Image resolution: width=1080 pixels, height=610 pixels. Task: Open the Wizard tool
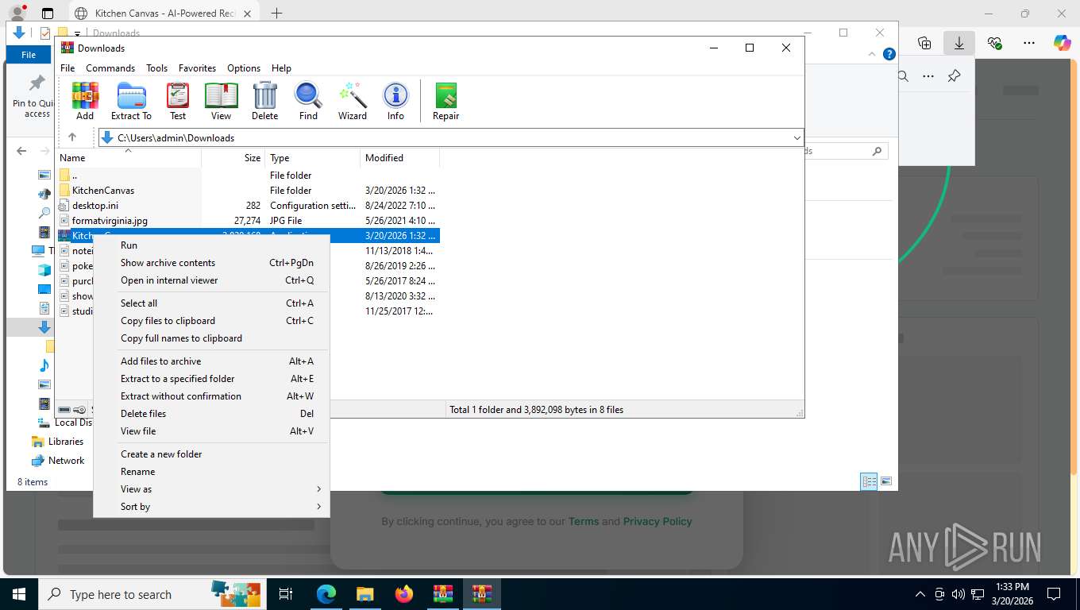point(352,102)
